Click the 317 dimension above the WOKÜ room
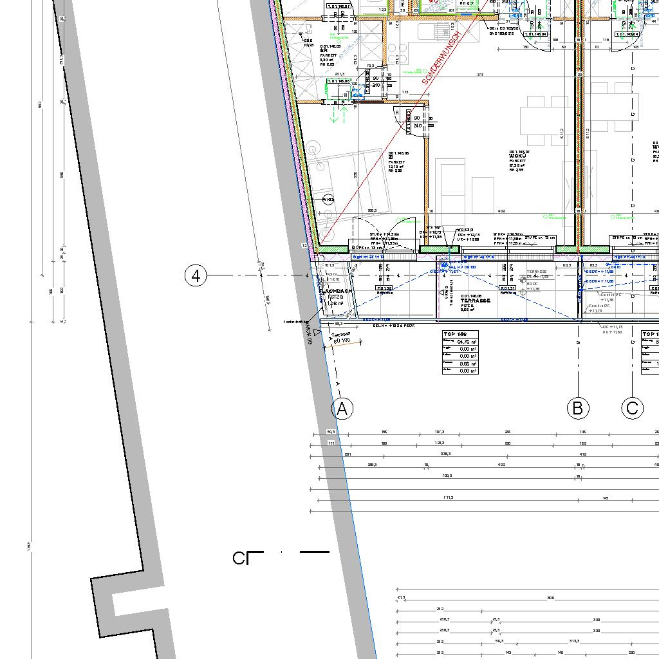The width and height of the screenshot is (659, 659). pos(480,75)
